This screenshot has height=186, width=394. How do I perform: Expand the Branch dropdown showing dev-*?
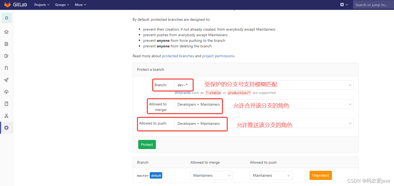[x=264, y=85]
